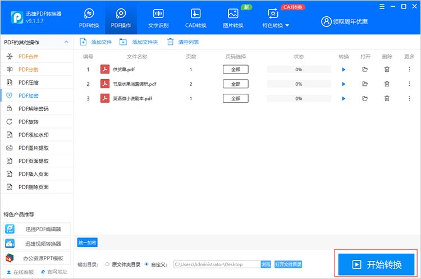This screenshot has width=421, height=279.
Task: Click progress bar of 供货单.pdf
Action: tap(299, 69)
